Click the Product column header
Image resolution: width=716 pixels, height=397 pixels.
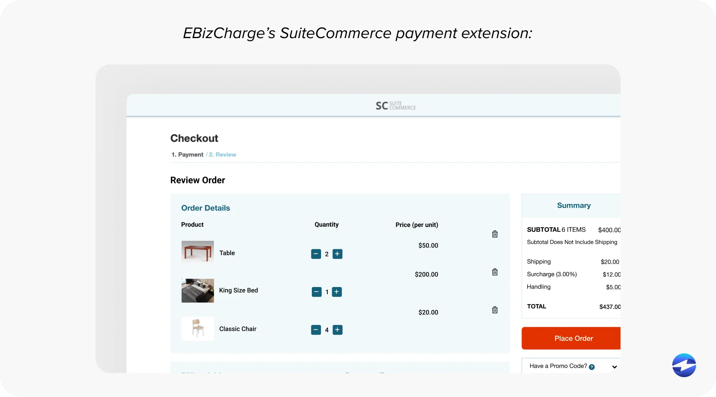coord(193,225)
